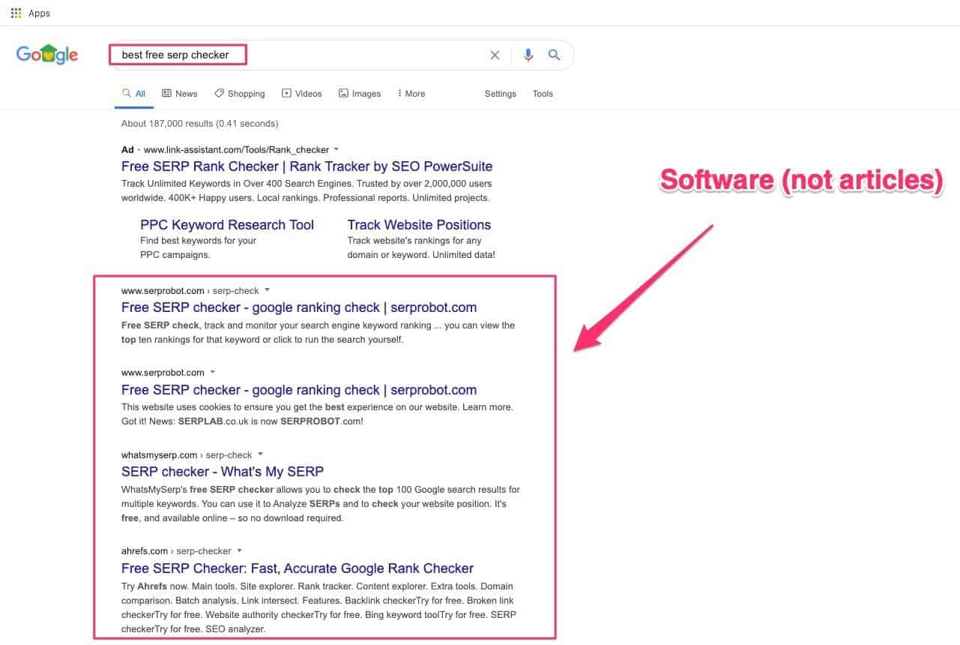The image size is (960, 645).
Task: Open the search Settings menu
Action: [x=500, y=94]
